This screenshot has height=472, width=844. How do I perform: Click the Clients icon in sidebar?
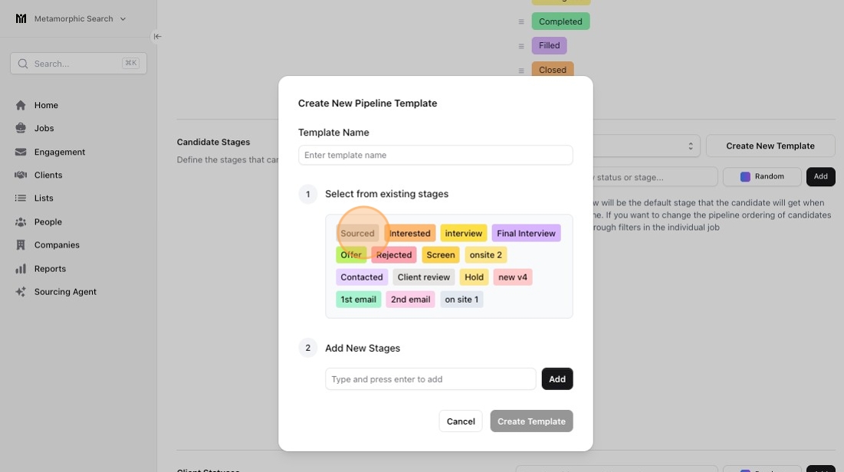21,175
